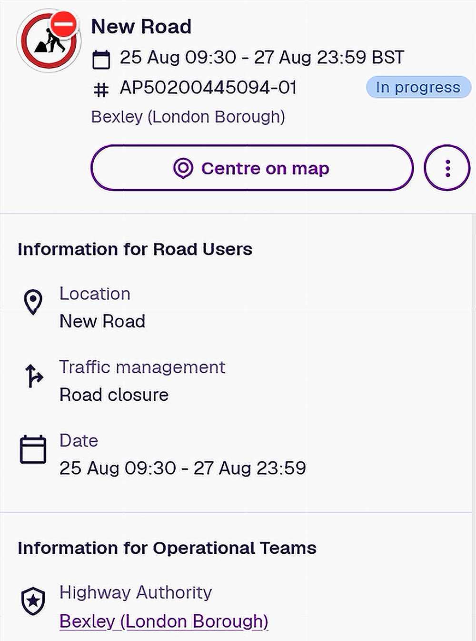The height and width of the screenshot is (641, 476).
Task: Click the Highway Authority shield star icon
Action: [x=33, y=601]
